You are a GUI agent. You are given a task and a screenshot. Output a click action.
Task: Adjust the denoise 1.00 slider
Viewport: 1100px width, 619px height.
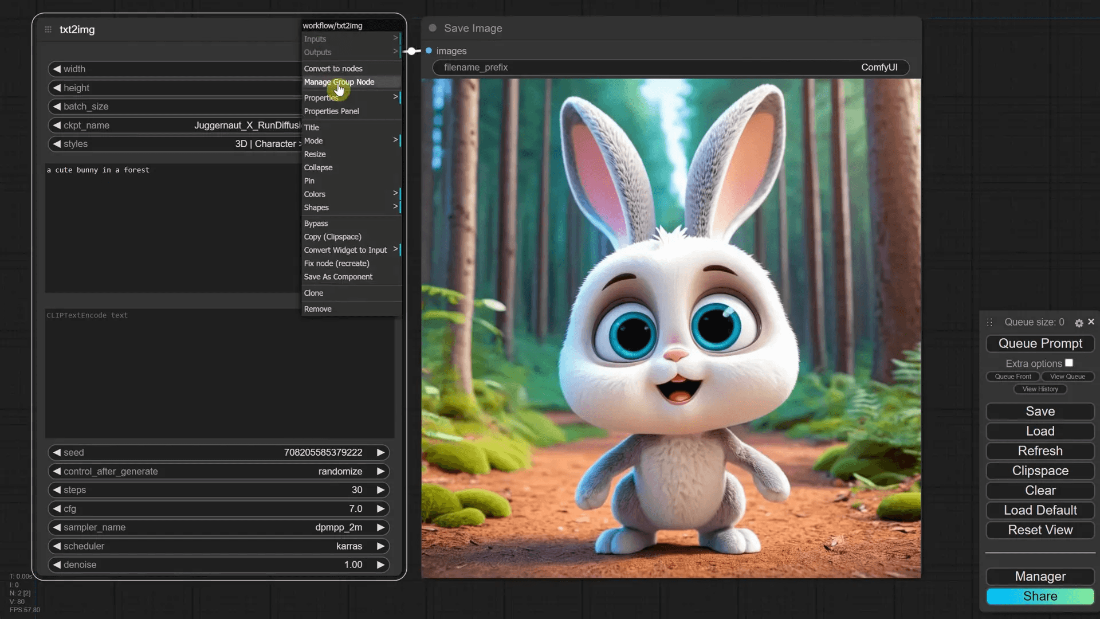pyautogui.click(x=218, y=565)
